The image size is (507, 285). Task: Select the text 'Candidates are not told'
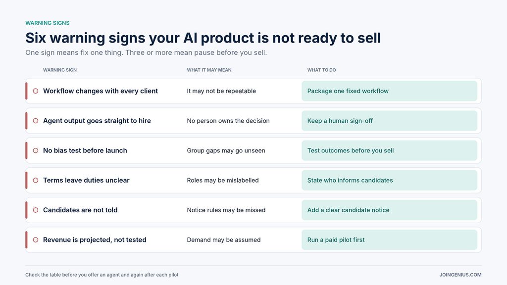point(80,210)
